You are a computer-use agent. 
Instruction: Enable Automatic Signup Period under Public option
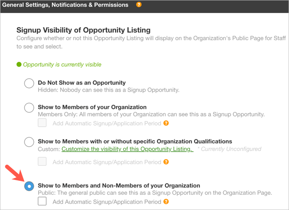[42, 201]
